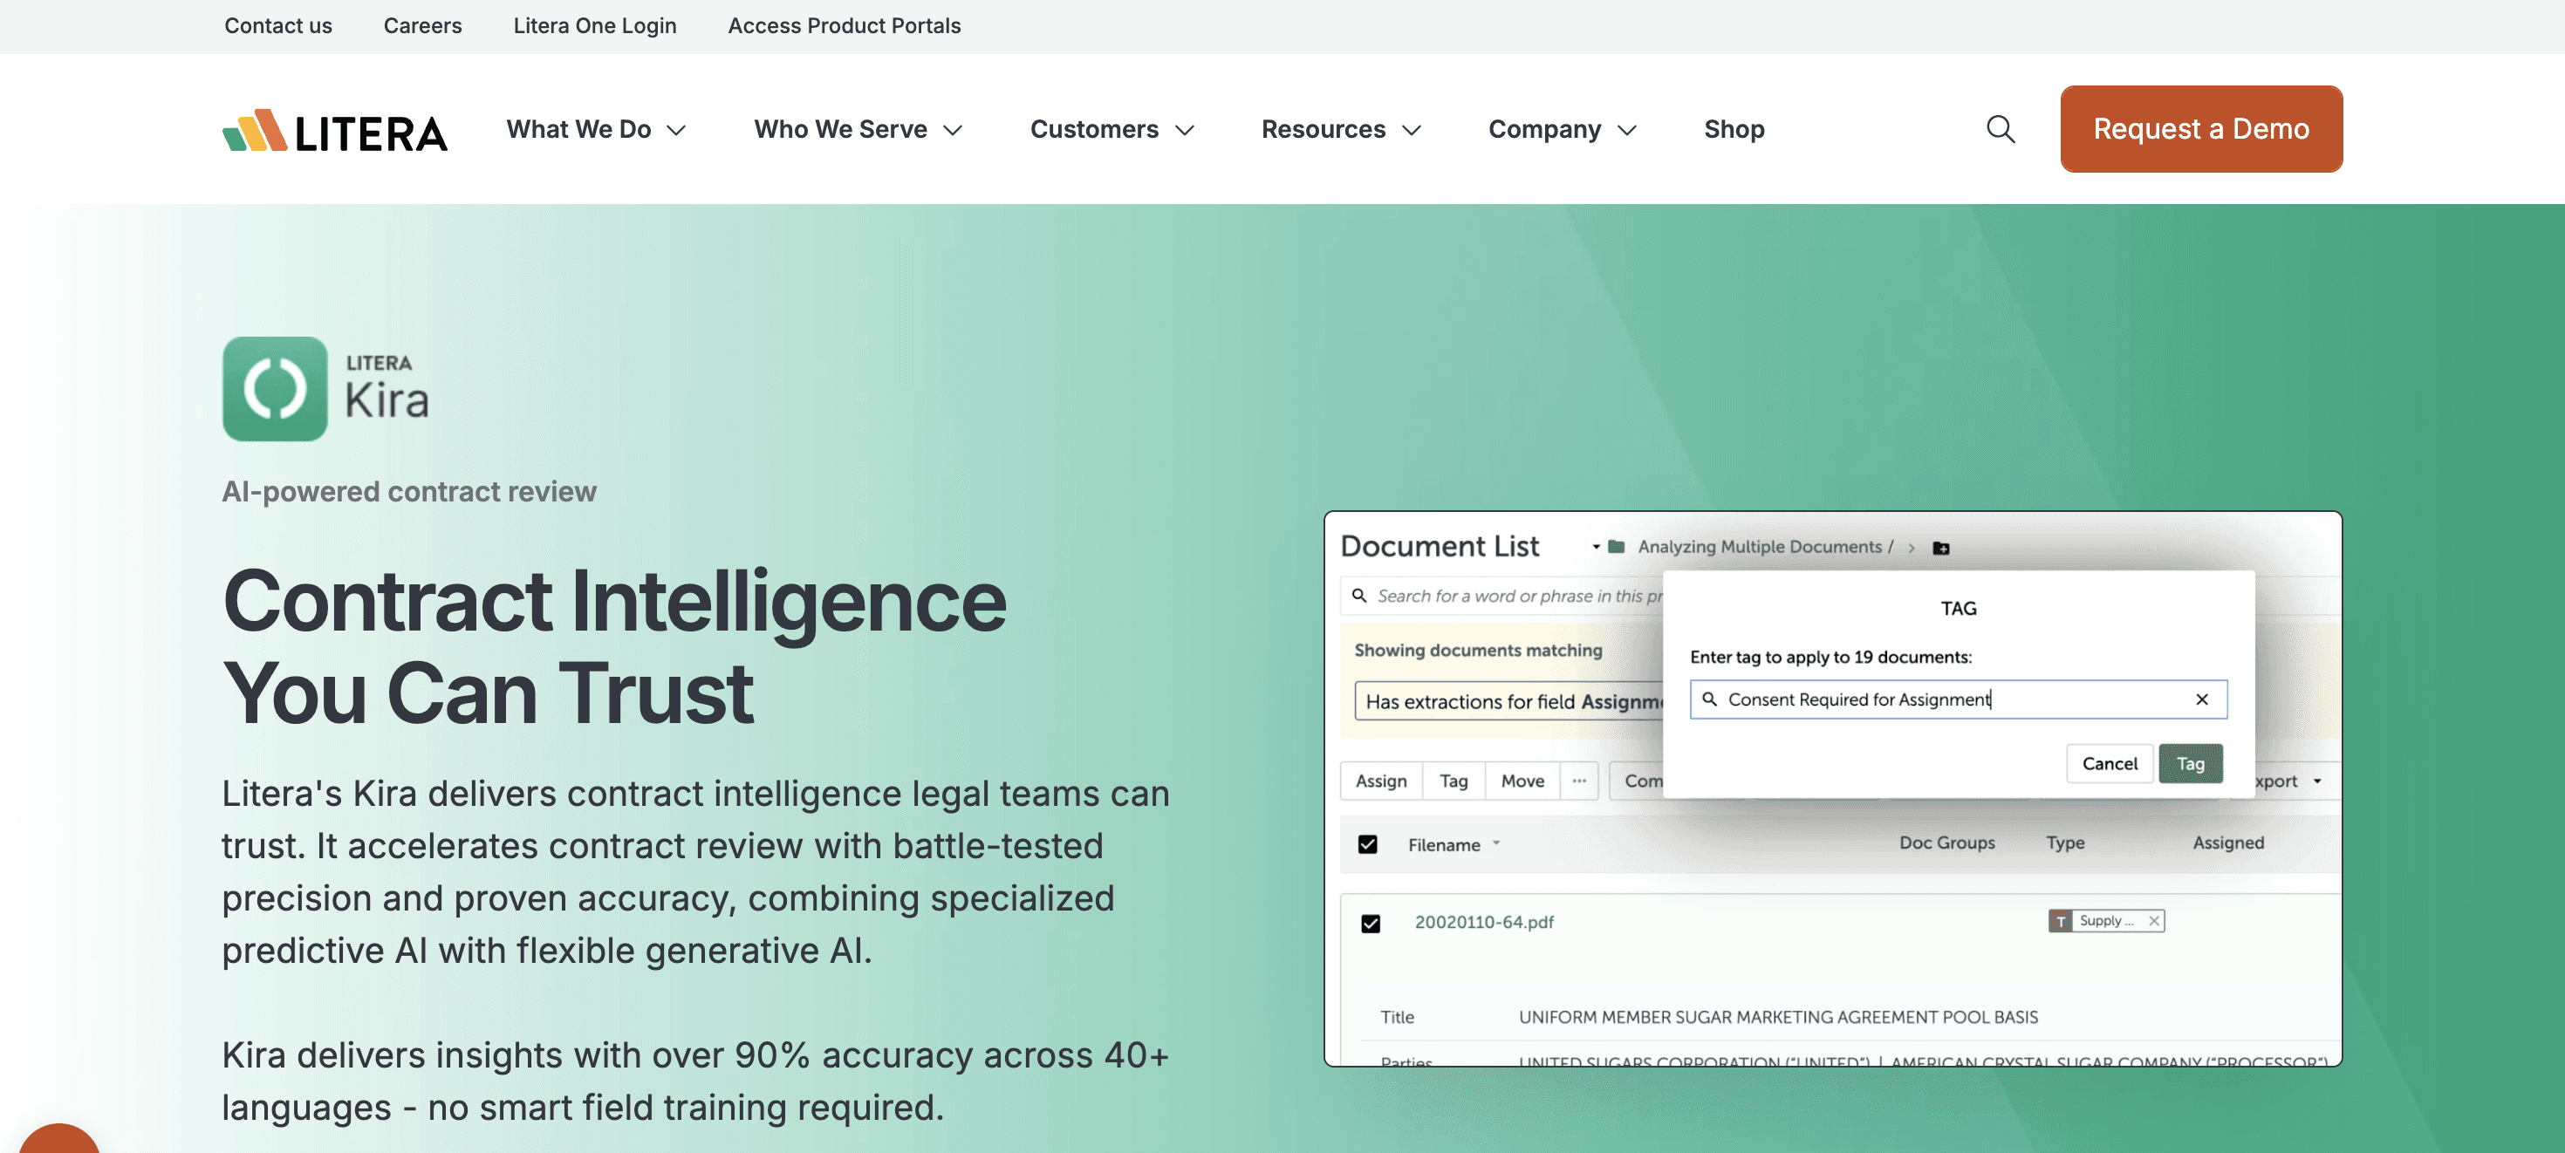Image resolution: width=2565 pixels, height=1153 pixels.
Task: Click the Request a Demo button
Action: 2200,129
